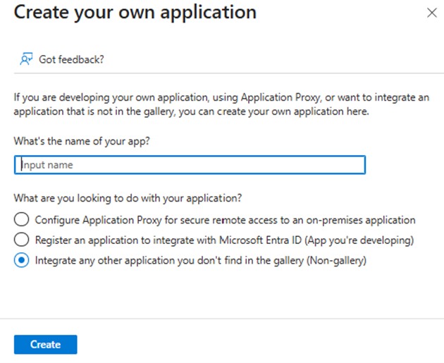
Task: Select Configure Application Proxy radio option
Action: [x=22, y=219]
